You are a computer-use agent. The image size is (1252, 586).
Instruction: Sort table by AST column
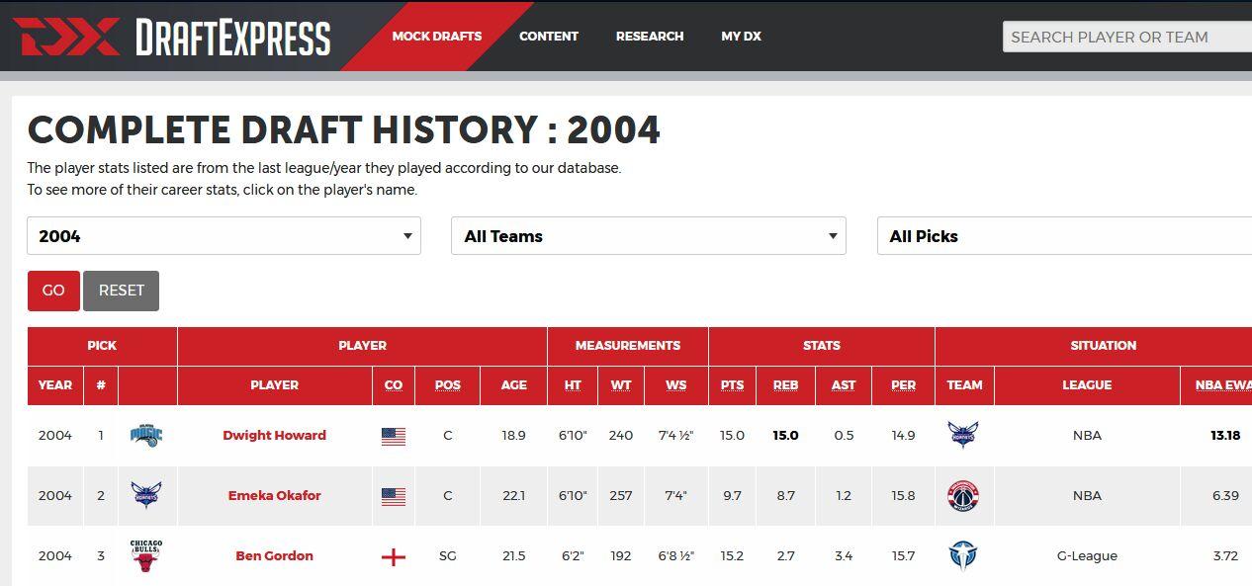[x=844, y=385]
